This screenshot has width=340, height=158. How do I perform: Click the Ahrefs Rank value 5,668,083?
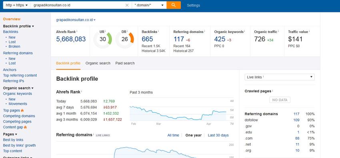pos(71,39)
